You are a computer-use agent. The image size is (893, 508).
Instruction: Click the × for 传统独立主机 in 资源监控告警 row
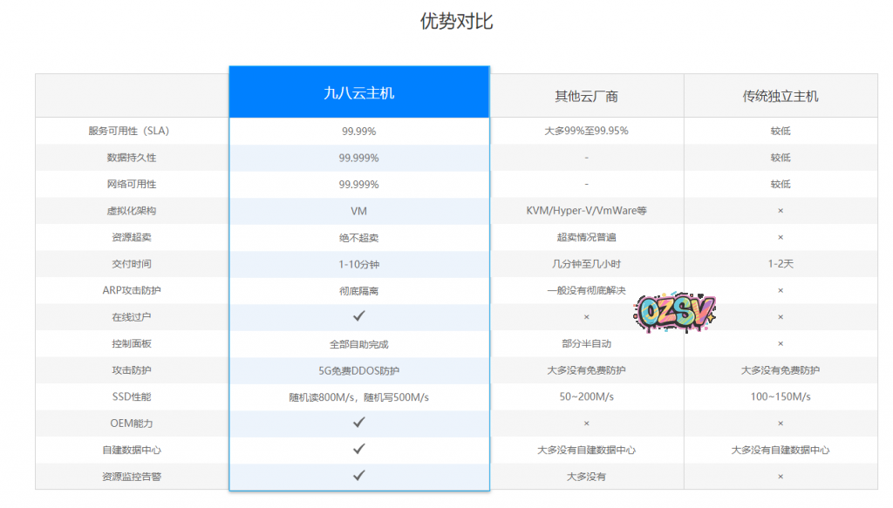(781, 477)
